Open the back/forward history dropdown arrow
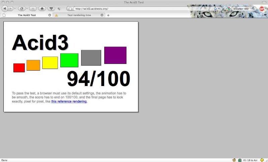Screen dimensions: 268x162 coord(15,9)
